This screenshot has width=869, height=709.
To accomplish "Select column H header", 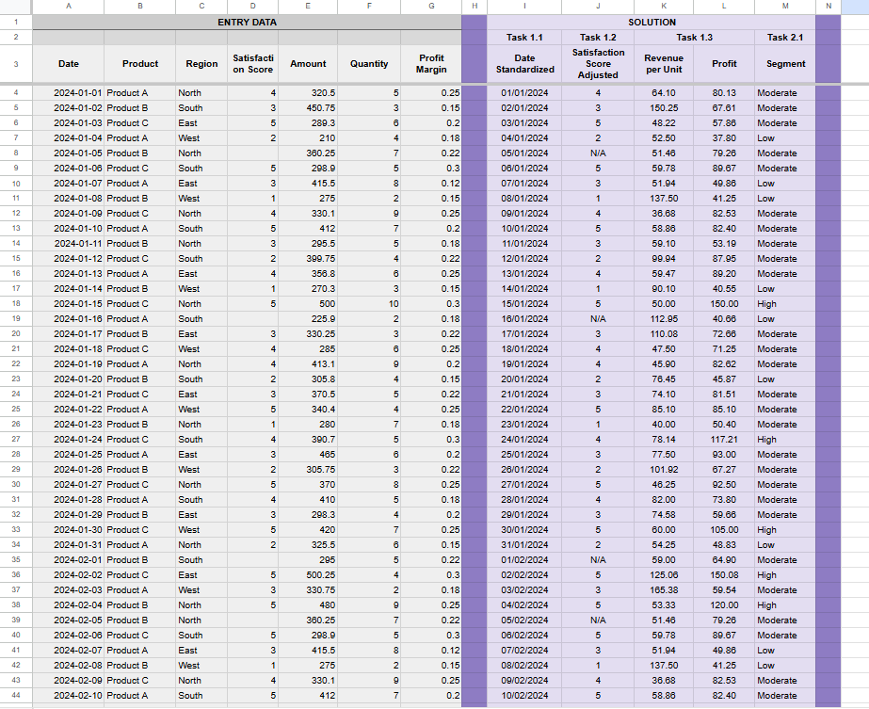I will [x=475, y=6].
